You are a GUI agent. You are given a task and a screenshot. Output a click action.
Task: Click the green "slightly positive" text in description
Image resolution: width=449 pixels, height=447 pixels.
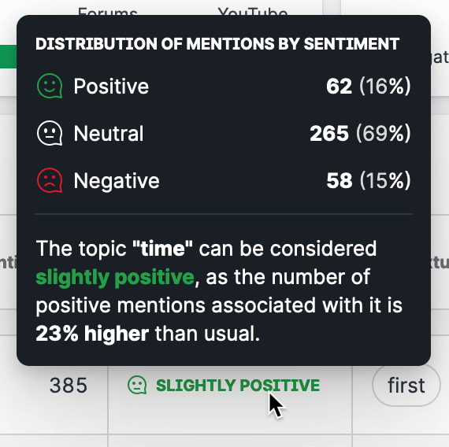point(115,277)
